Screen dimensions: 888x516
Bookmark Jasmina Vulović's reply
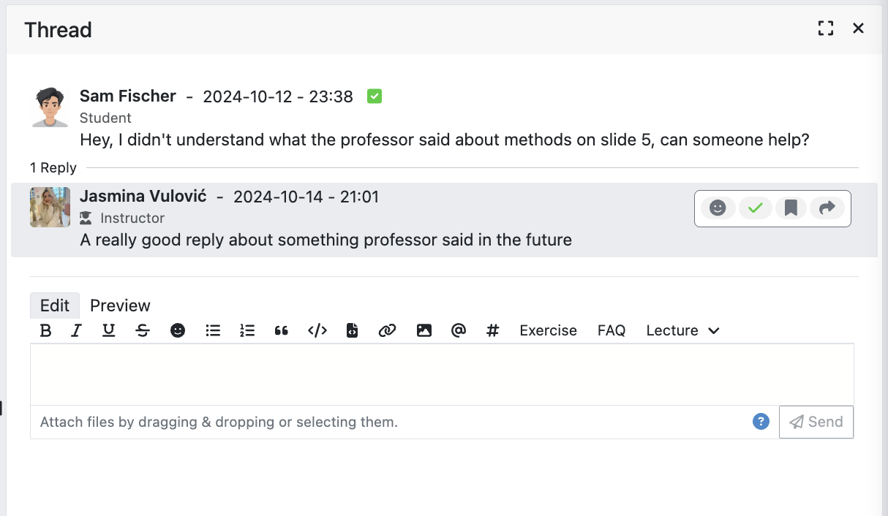coord(791,208)
